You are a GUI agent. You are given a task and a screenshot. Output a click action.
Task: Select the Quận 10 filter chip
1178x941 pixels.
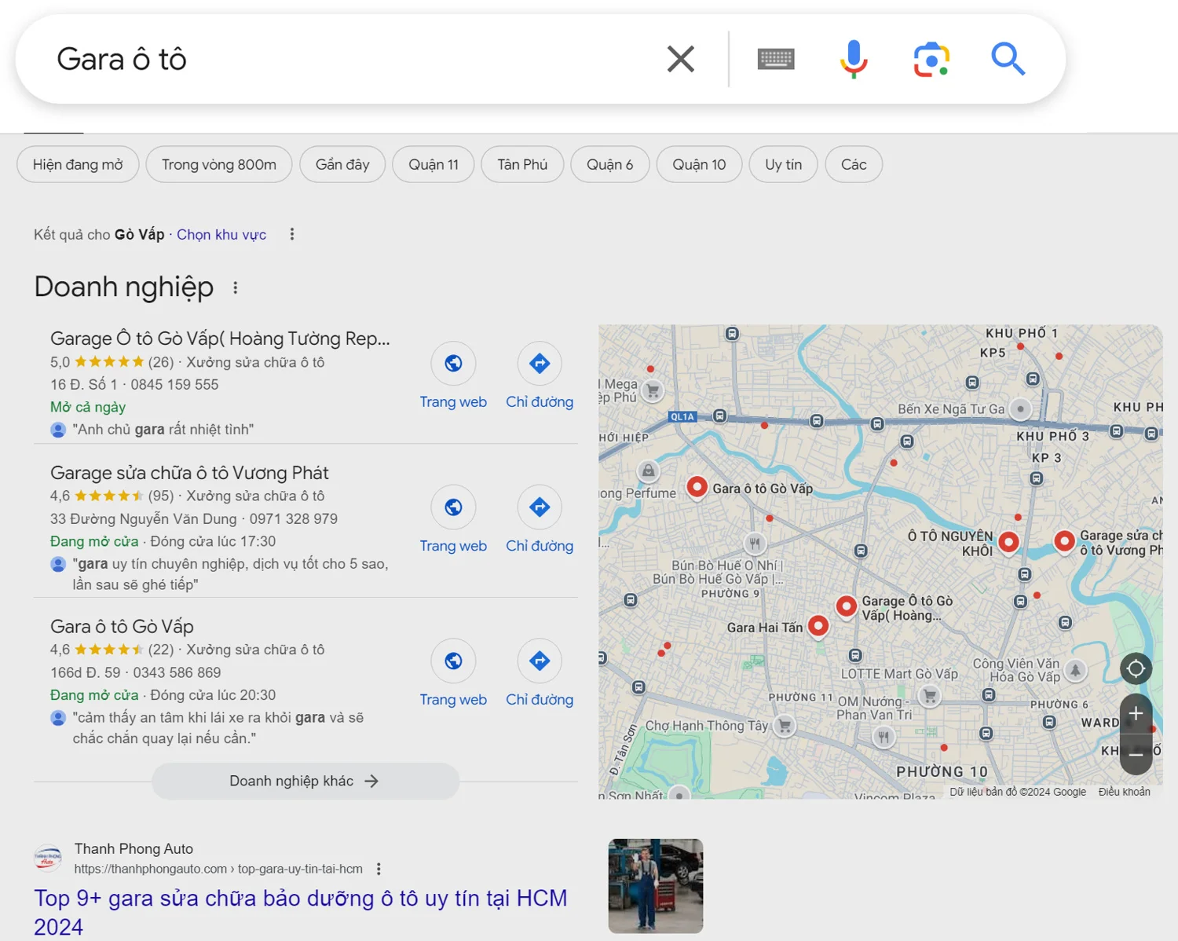(x=699, y=164)
